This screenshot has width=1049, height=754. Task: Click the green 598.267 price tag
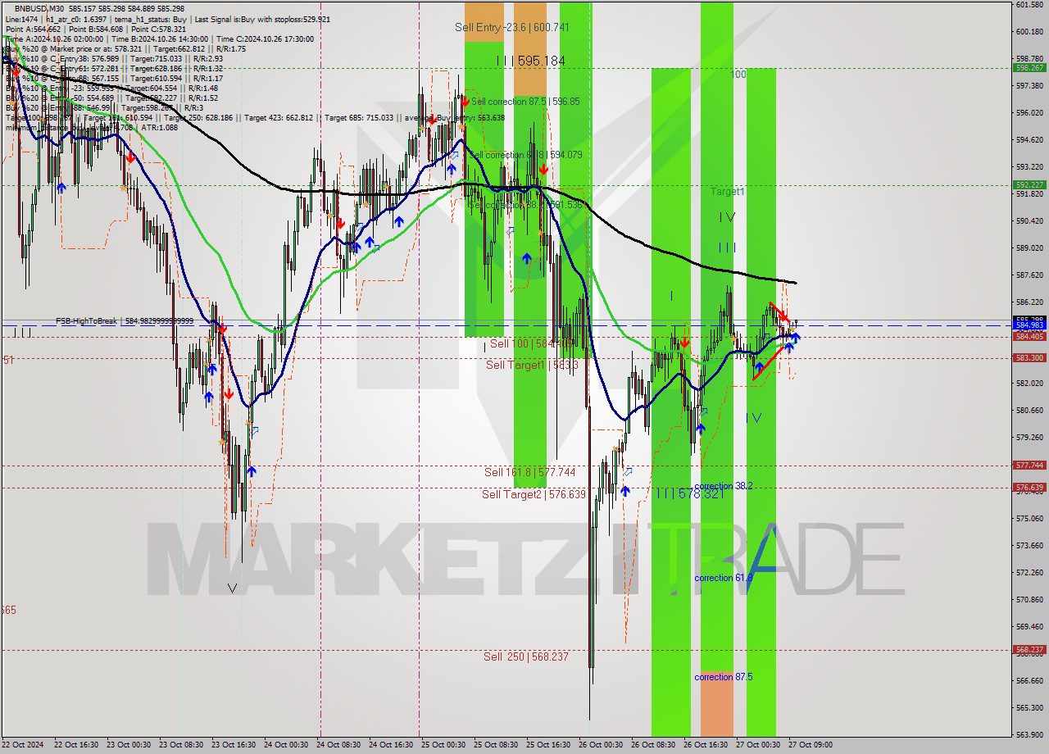[1029, 68]
